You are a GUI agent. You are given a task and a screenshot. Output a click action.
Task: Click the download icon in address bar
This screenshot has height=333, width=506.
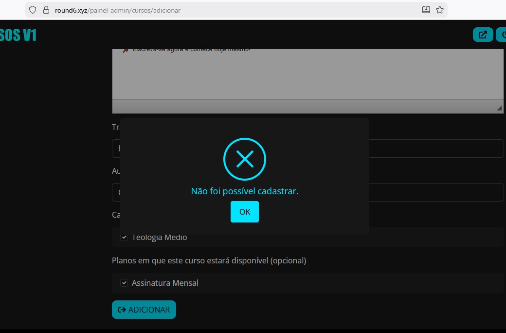pyautogui.click(x=426, y=10)
